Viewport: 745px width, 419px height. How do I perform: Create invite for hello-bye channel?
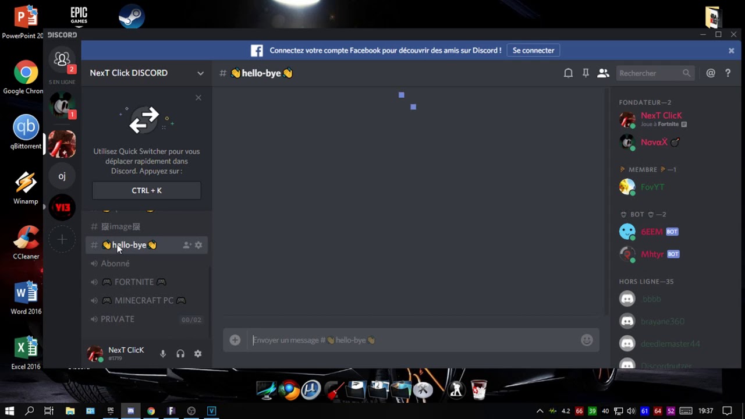click(x=187, y=246)
